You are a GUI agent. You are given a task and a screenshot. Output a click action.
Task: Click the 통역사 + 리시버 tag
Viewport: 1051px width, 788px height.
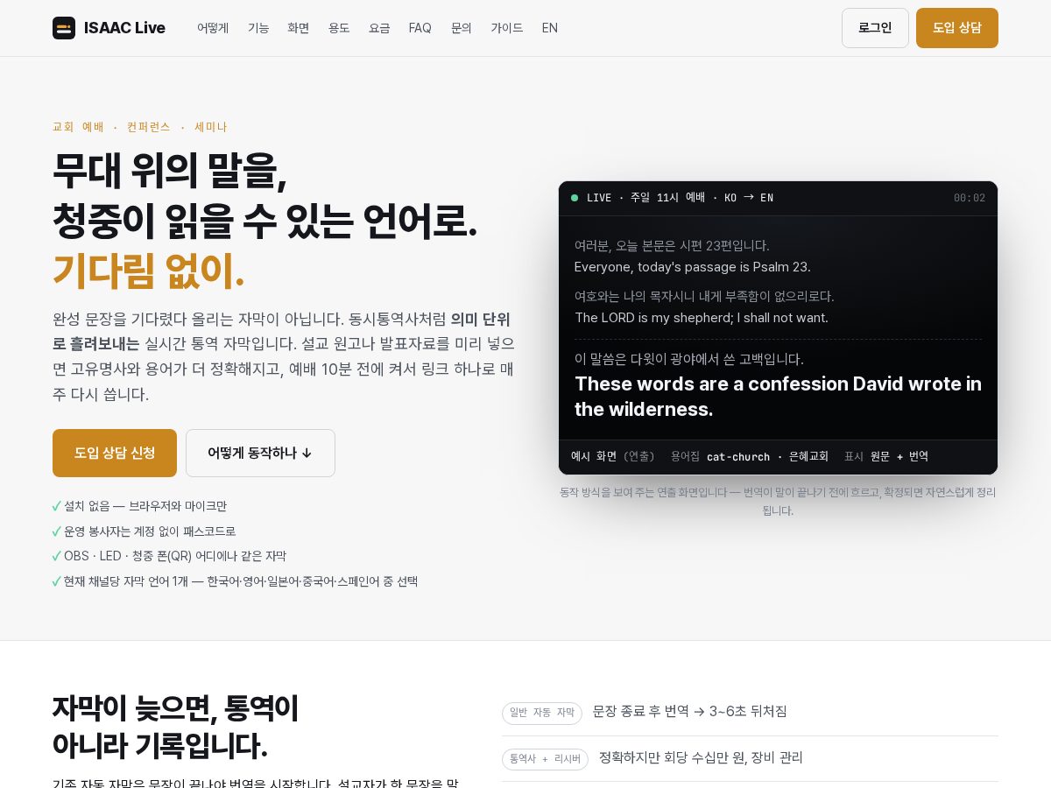tap(545, 759)
